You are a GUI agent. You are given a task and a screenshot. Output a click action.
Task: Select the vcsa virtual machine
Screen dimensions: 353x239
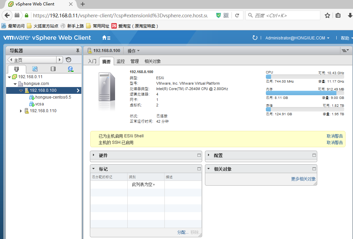(39, 104)
